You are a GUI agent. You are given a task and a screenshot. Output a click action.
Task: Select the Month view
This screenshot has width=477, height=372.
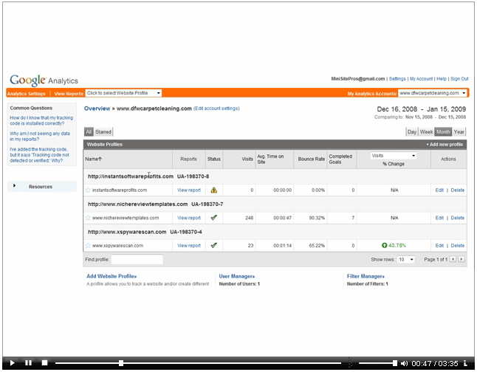[443, 131]
